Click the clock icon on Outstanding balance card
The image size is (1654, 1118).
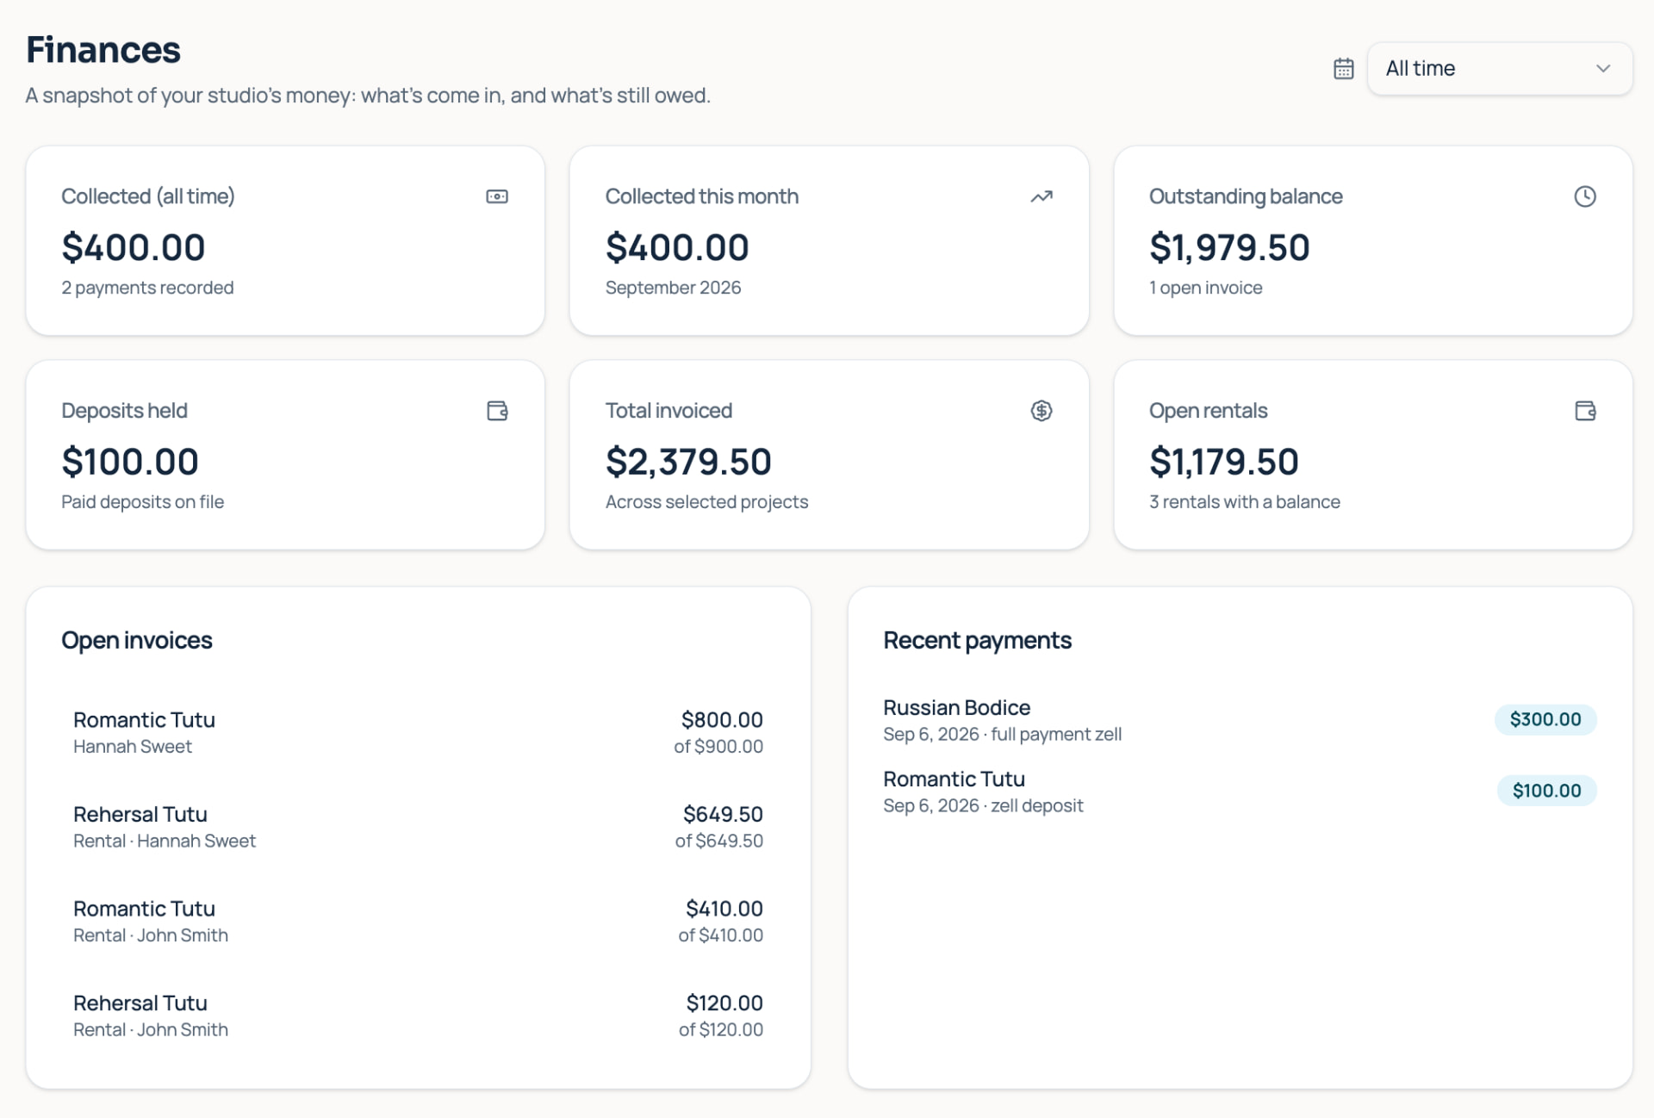(1584, 196)
